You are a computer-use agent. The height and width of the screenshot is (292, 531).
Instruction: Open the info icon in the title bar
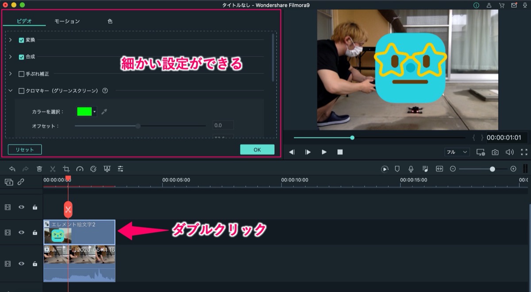click(476, 5)
